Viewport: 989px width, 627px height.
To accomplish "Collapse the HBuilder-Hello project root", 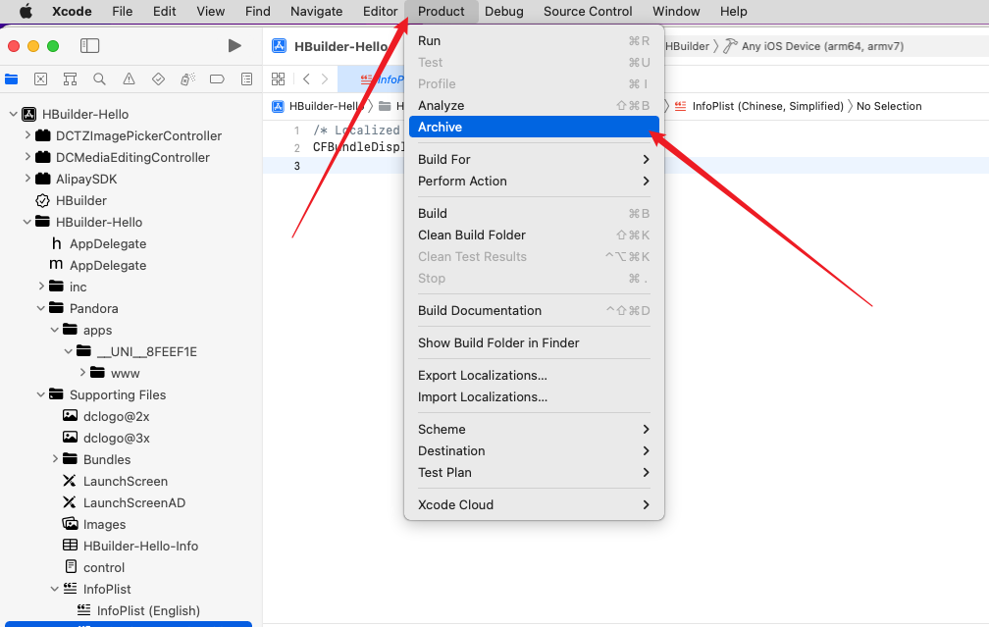I will pos(14,114).
